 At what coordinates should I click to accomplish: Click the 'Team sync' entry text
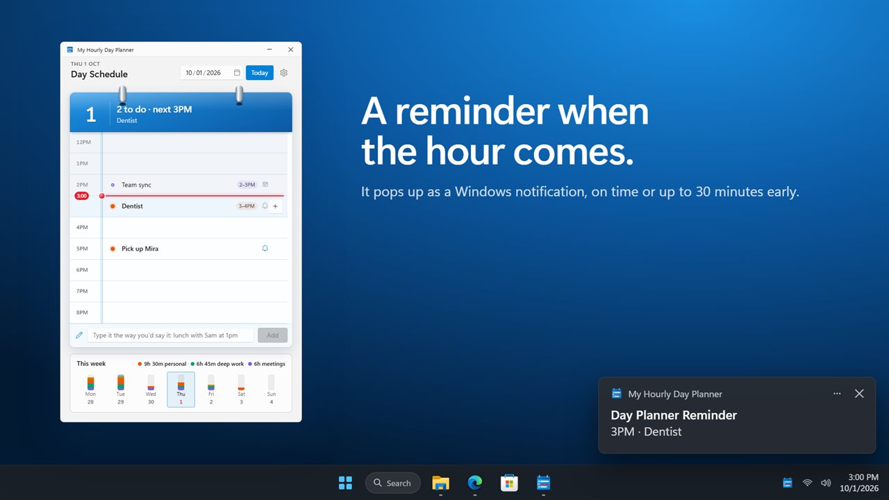pyautogui.click(x=136, y=185)
